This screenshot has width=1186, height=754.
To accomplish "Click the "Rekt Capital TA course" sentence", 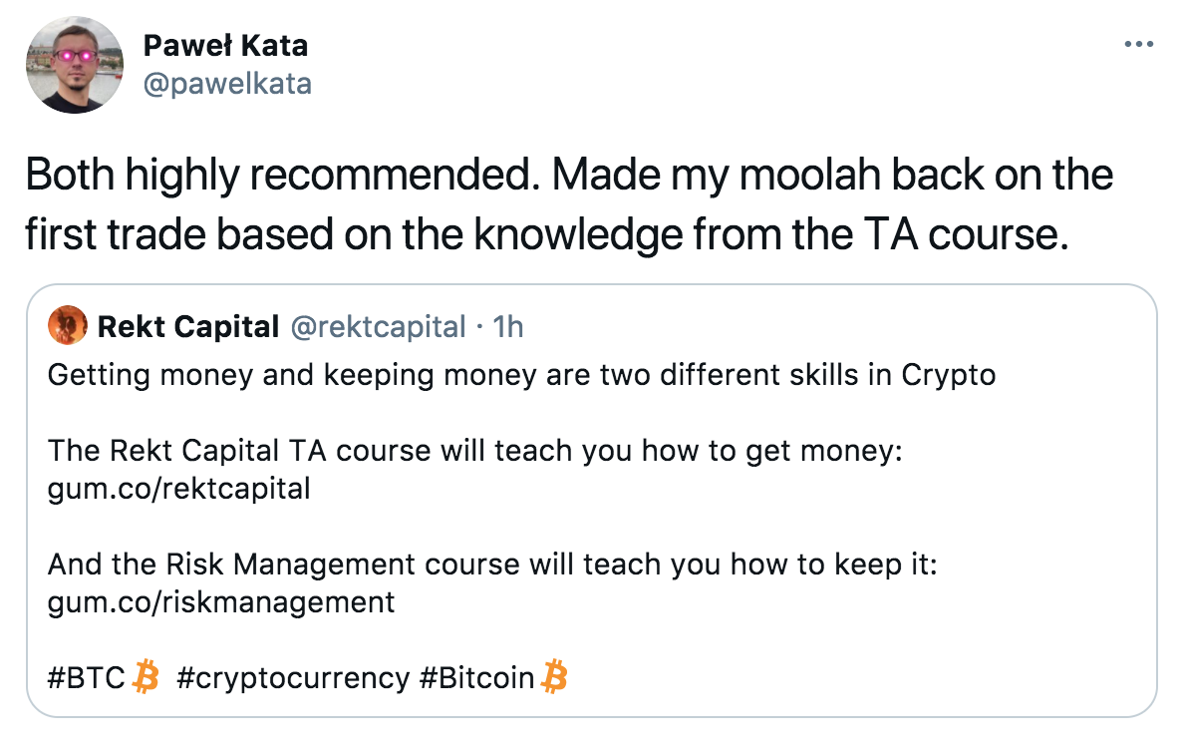I will tap(474, 451).
